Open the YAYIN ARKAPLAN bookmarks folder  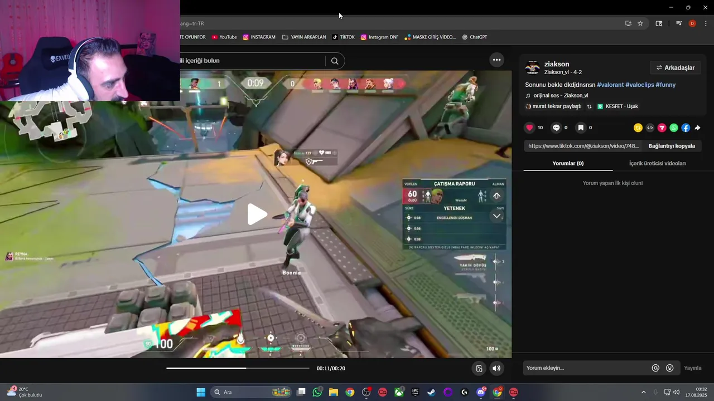tap(304, 37)
